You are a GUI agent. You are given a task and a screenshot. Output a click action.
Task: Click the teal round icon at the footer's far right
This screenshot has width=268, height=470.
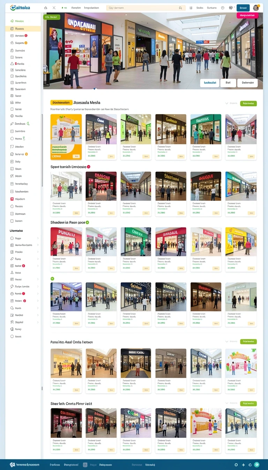click(x=257, y=465)
